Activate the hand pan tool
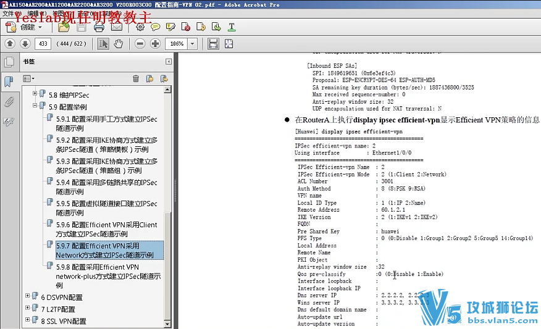The height and width of the screenshot is (329, 541). click(119, 44)
